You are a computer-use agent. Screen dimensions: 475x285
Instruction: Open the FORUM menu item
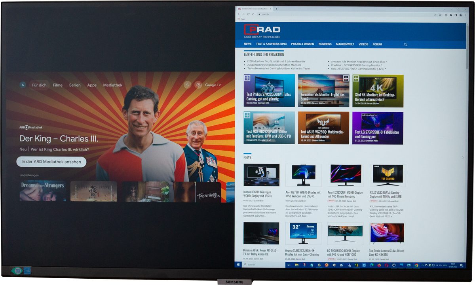(377, 44)
